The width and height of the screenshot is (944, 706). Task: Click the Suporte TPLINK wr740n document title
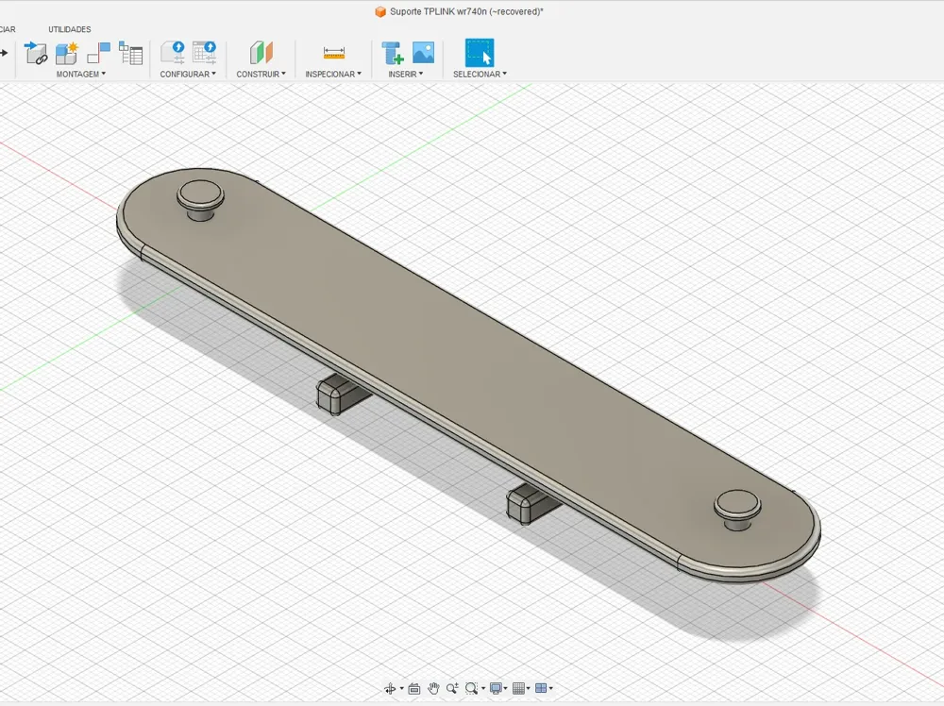point(466,11)
